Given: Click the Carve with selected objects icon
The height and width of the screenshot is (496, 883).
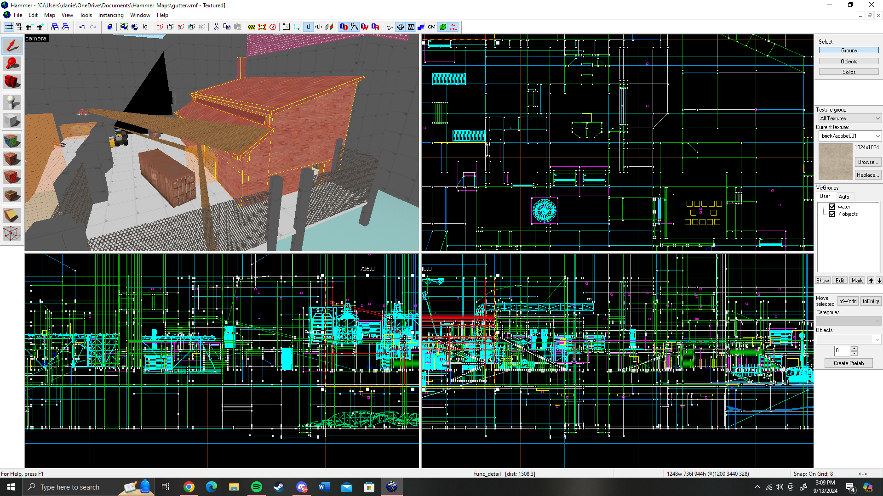Looking at the screenshot, I should pyautogui.click(x=109, y=27).
